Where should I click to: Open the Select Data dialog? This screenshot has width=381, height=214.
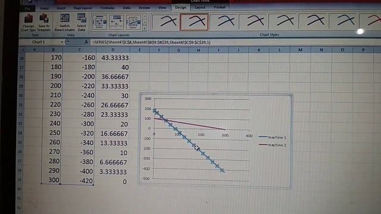(82, 23)
